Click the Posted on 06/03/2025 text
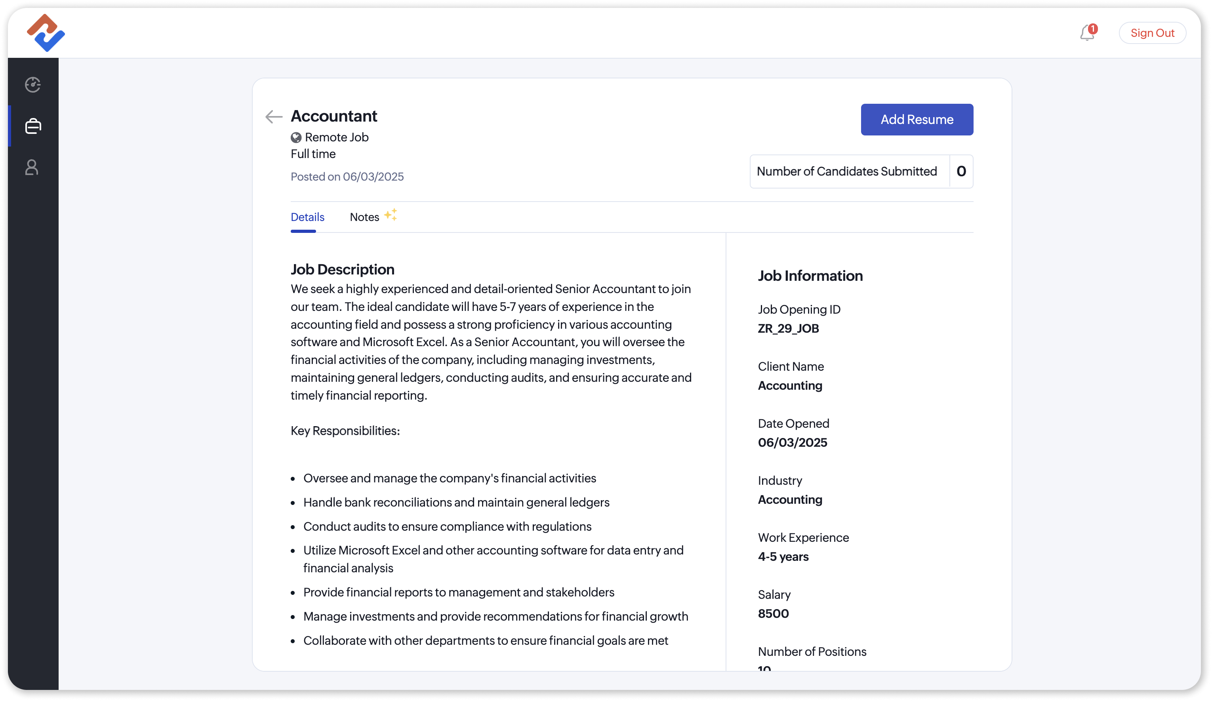This screenshot has width=1212, height=701. click(x=347, y=177)
